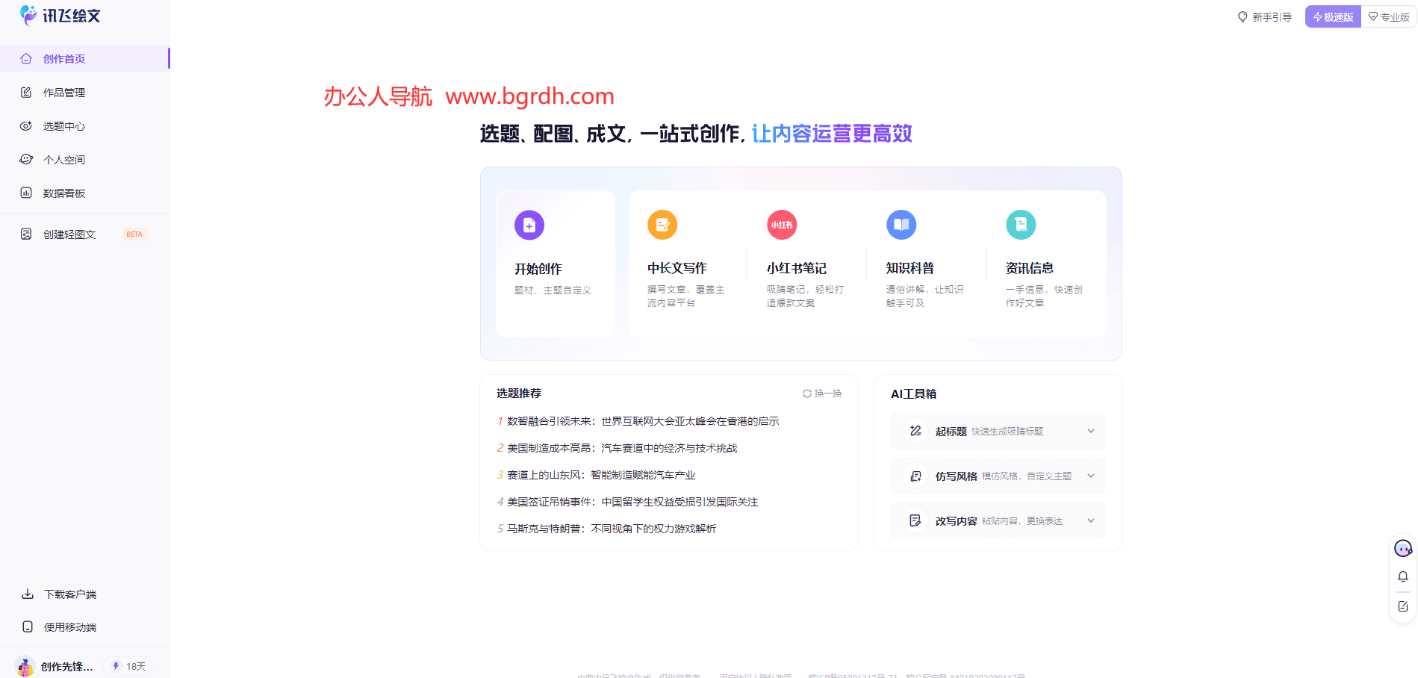1418x678 pixels.
Task: Select topic 赛道上的山东风
Action: tap(601, 475)
